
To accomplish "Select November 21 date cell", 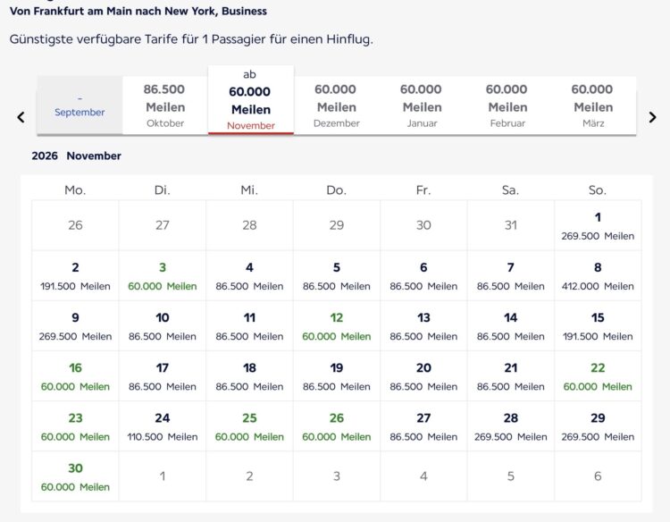I will point(511,376).
